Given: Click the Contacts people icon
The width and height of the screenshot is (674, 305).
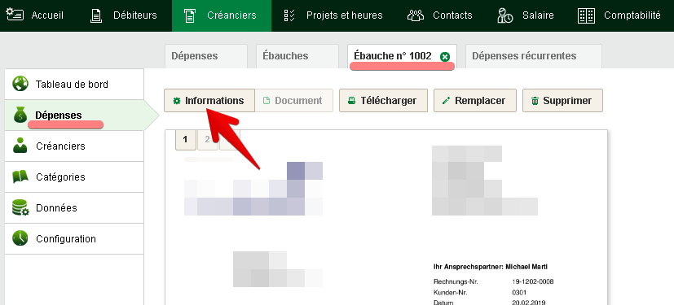Looking at the screenshot, I should (415, 15).
